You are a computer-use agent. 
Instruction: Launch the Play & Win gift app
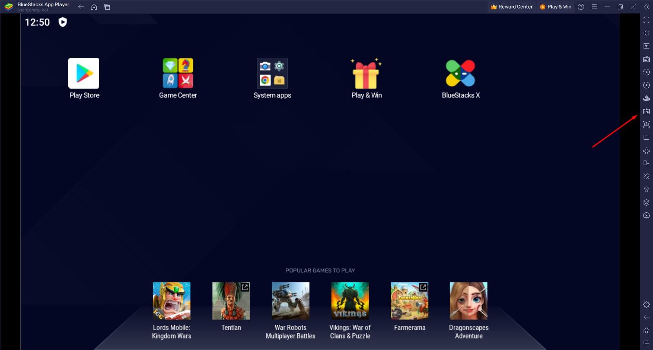[x=366, y=73]
